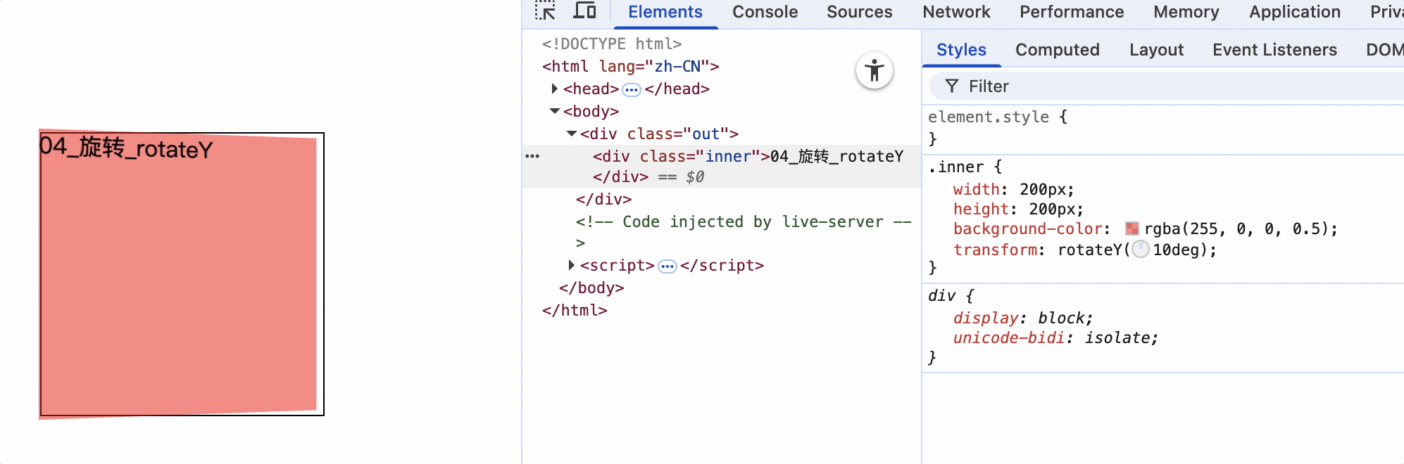
Task: Expand the script element's ellipsis badge
Action: click(x=667, y=266)
